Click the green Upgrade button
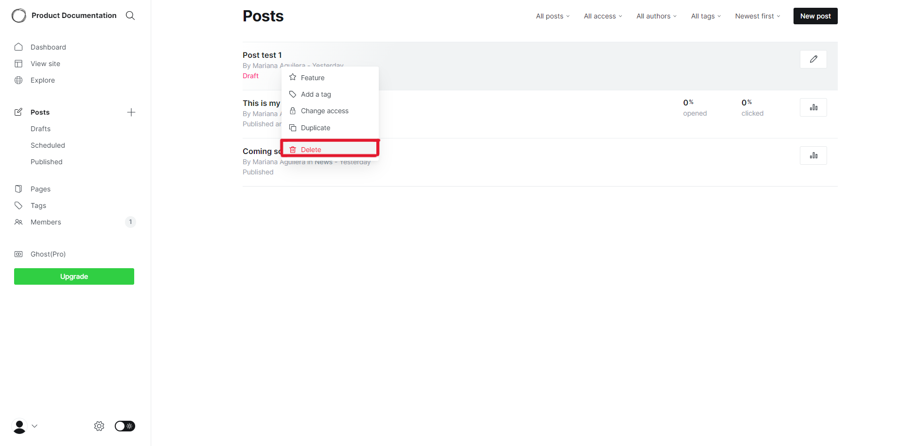Screen dimensions: 918x446 [x=73, y=276]
